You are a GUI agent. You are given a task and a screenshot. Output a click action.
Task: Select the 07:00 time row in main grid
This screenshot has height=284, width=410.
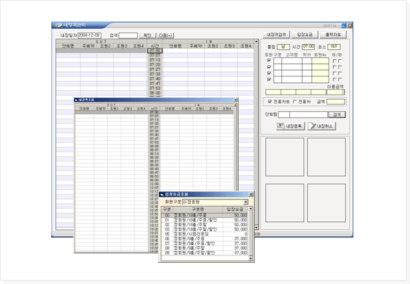pos(155,51)
